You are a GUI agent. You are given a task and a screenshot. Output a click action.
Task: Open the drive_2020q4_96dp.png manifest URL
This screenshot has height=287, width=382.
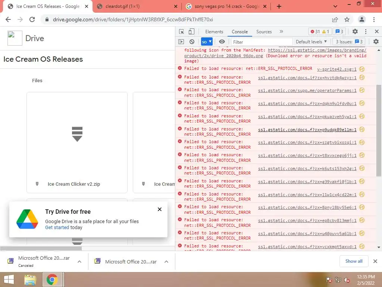click(275, 53)
